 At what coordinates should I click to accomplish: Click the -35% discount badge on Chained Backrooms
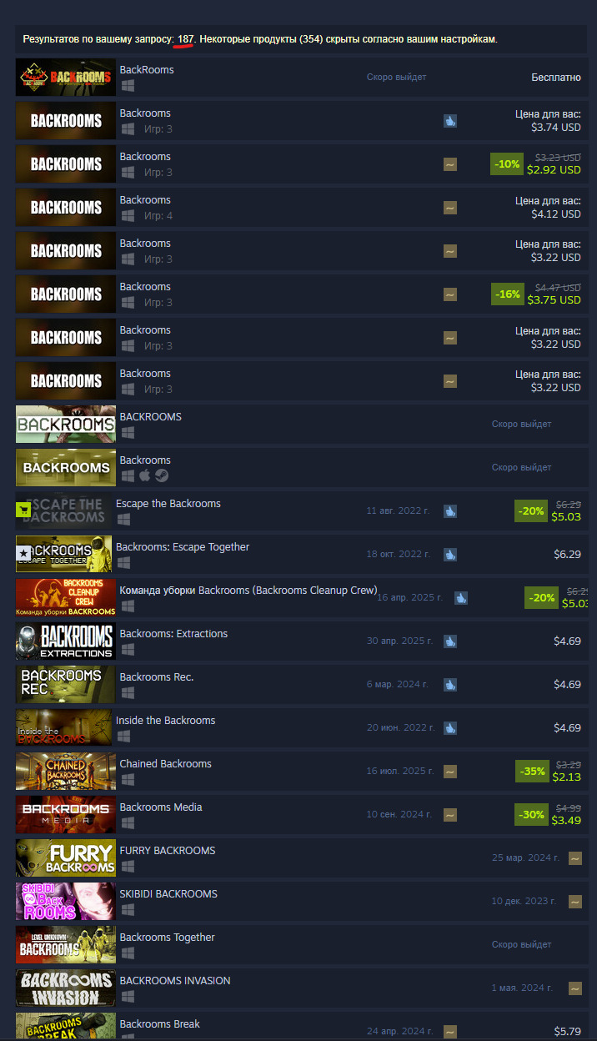pyautogui.click(x=532, y=771)
